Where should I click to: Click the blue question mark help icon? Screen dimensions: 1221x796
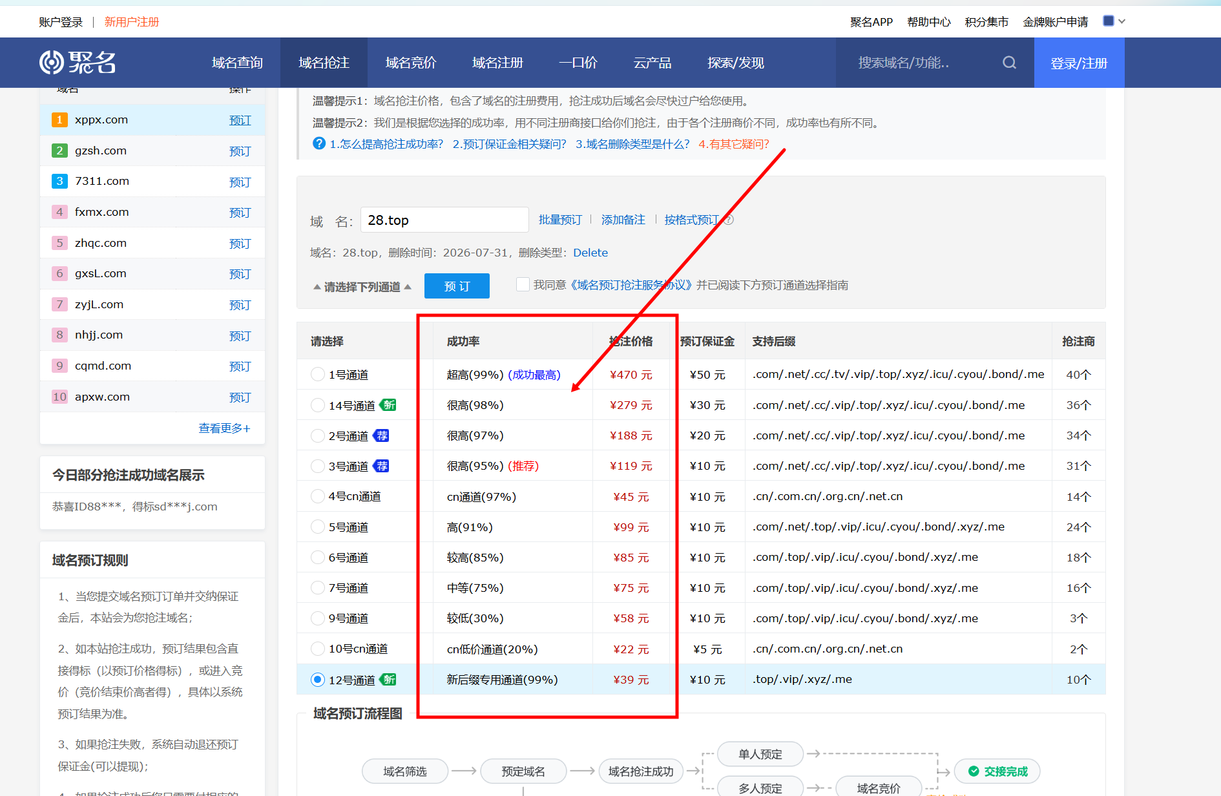[x=319, y=143]
